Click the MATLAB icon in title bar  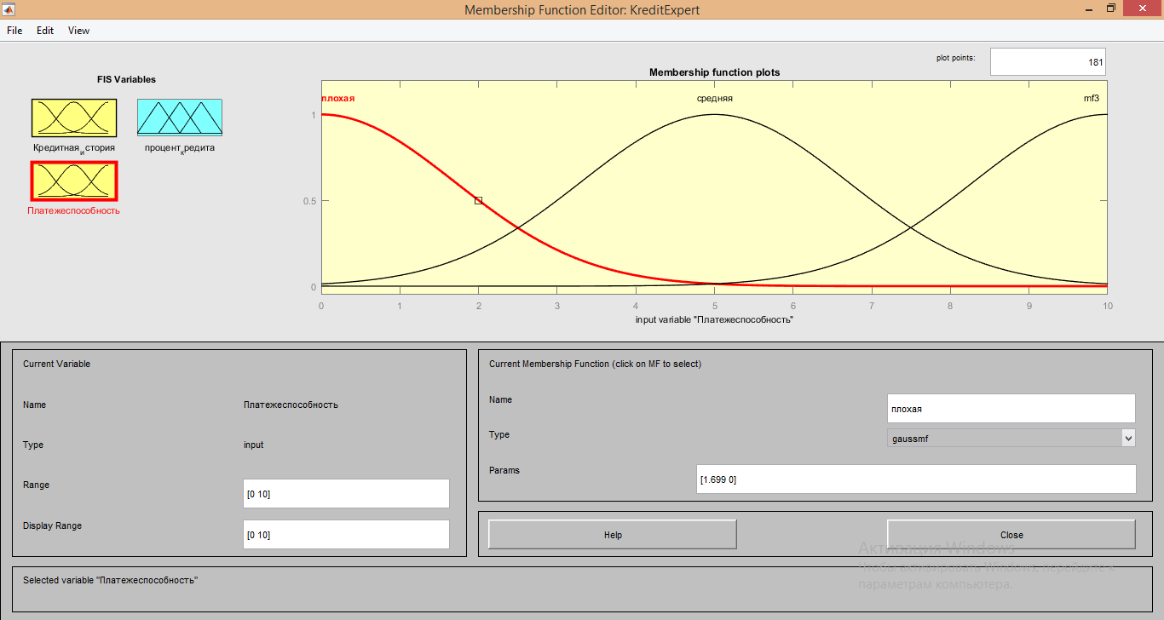[9, 9]
